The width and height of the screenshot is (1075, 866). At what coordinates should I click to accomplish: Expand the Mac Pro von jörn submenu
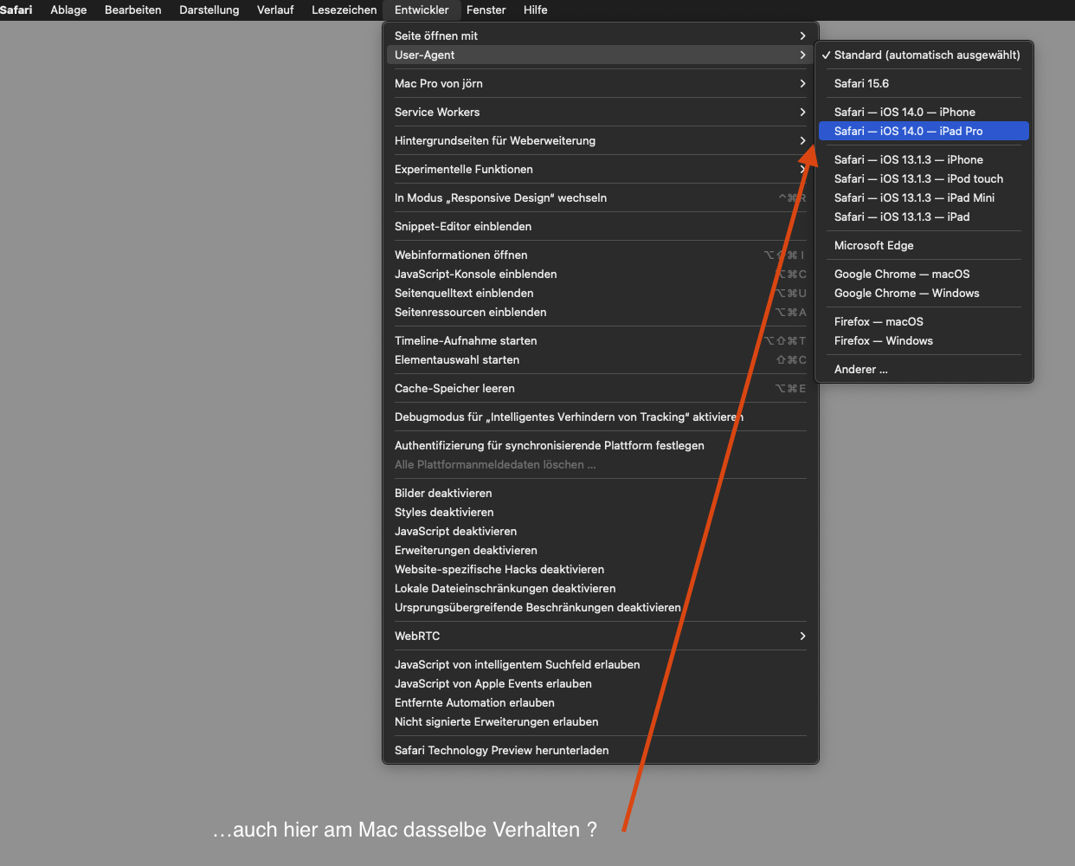point(601,83)
